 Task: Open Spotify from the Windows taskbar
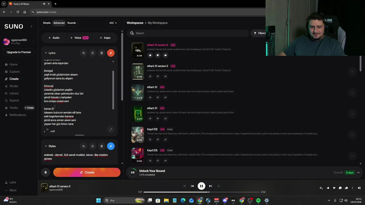pyautogui.click(x=258, y=200)
